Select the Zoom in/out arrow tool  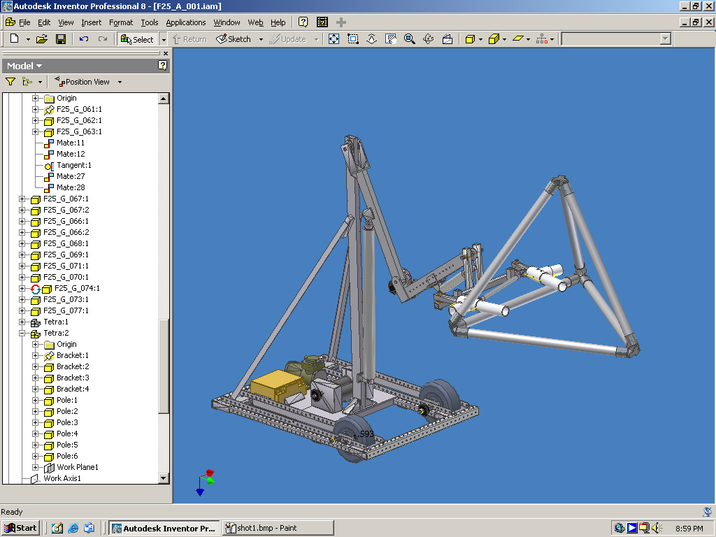(372, 39)
